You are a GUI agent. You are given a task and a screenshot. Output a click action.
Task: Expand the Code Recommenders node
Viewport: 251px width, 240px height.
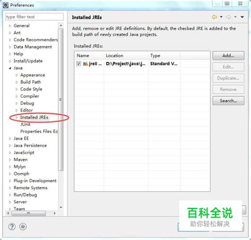(x=10, y=40)
